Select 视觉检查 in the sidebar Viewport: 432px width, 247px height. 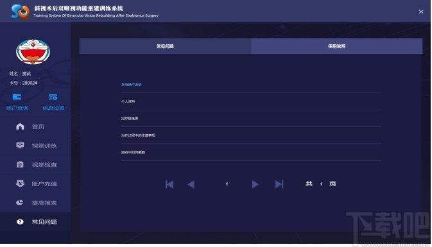coord(35,164)
